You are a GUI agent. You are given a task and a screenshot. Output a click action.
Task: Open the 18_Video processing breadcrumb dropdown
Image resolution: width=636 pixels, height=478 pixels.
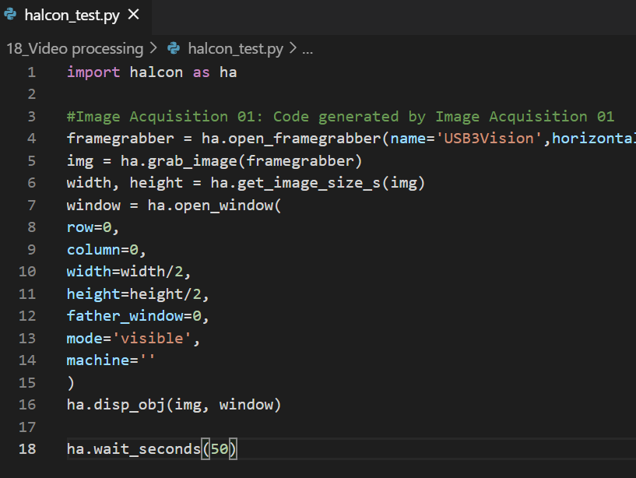[x=75, y=48]
